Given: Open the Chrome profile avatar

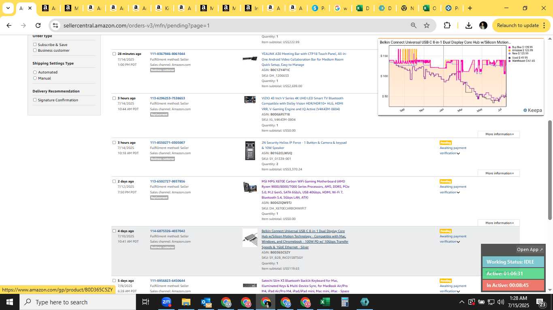Looking at the screenshot, I should tap(483, 25).
